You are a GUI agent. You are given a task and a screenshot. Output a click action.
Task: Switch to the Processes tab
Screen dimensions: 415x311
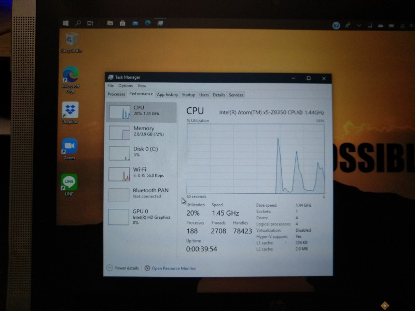[116, 95]
